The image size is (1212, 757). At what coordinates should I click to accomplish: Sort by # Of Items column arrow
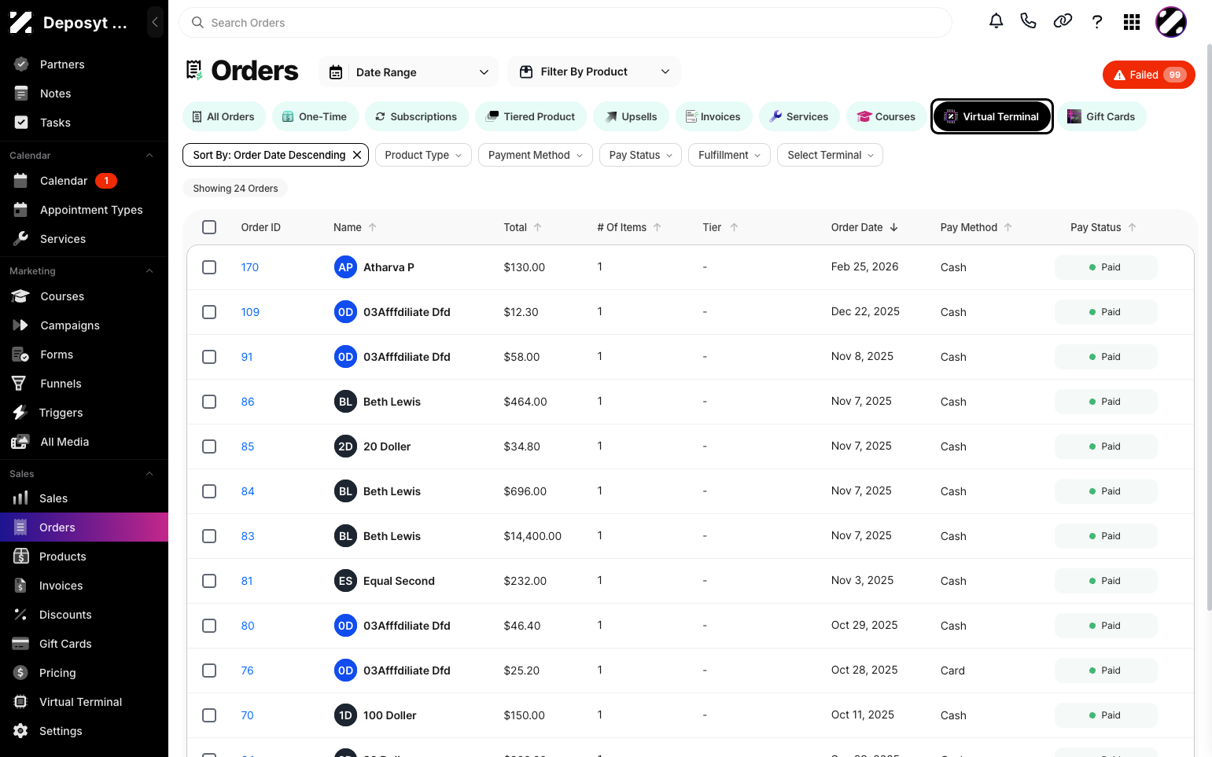(658, 227)
